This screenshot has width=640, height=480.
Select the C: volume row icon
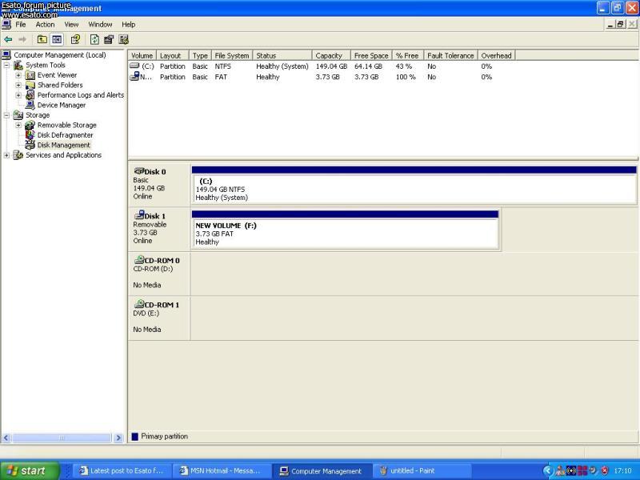click(x=134, y=66)
